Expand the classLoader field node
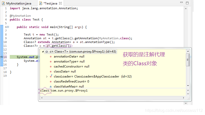Image resolution: width=205 pixels, height=115 pixels. [x=47, y=76]
